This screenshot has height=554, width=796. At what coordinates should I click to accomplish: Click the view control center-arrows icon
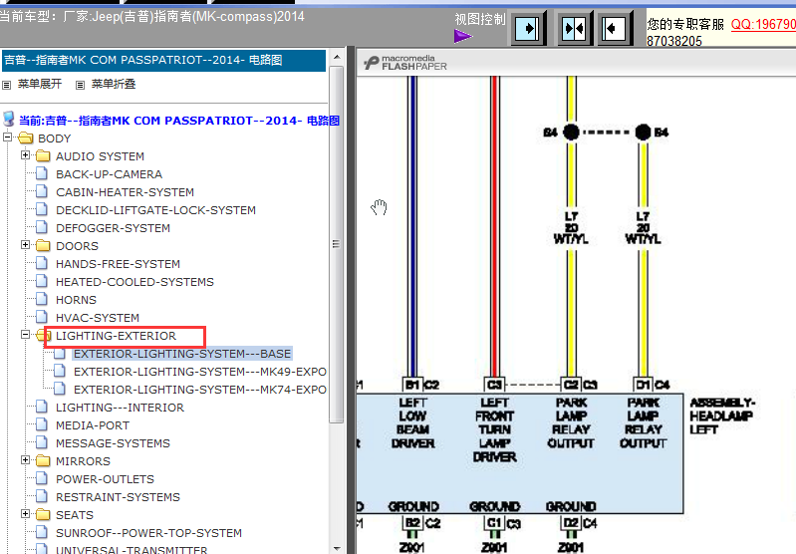point(574,28)
